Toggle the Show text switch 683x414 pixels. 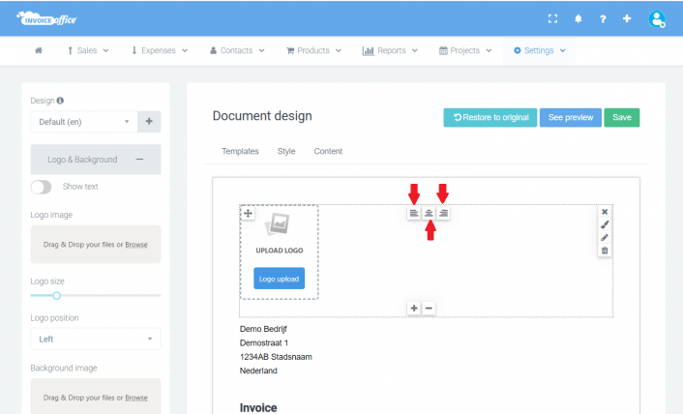(41, 187)
